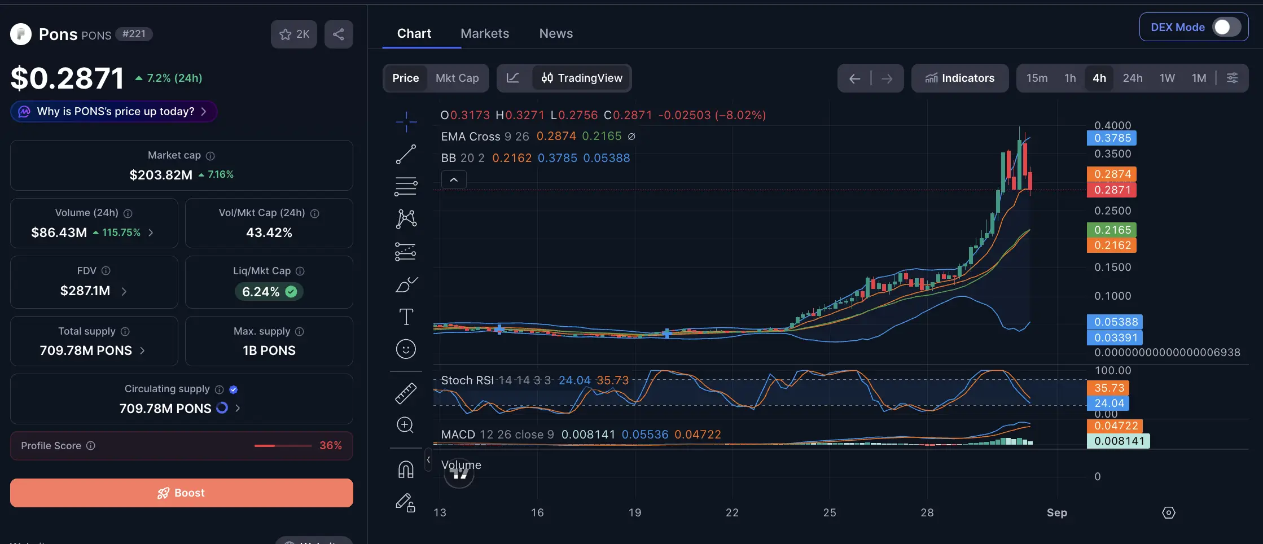
Task: Set interval to 4h
Action: click(1099, 78)
